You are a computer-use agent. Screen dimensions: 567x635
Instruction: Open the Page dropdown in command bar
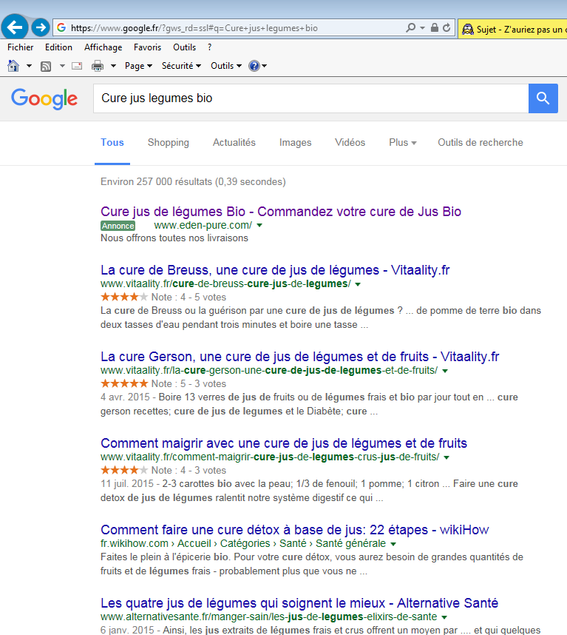point(138,66)
